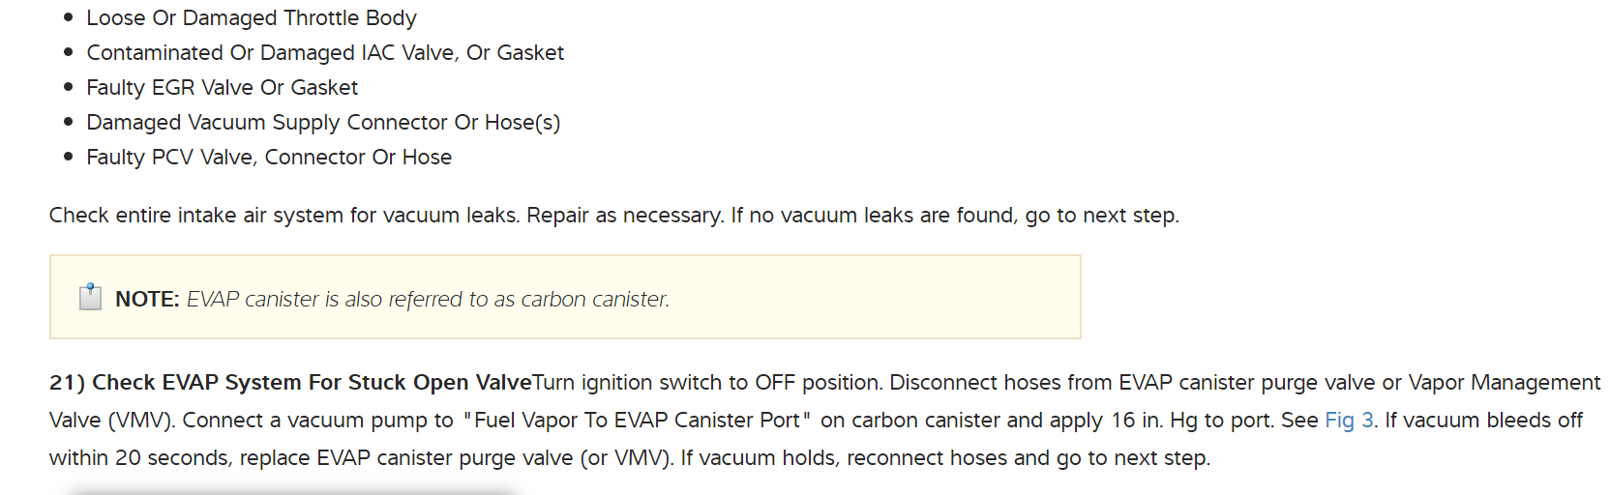
Task: Click the 'Check entire intake air system' sentence
Action: coord(284,216)
